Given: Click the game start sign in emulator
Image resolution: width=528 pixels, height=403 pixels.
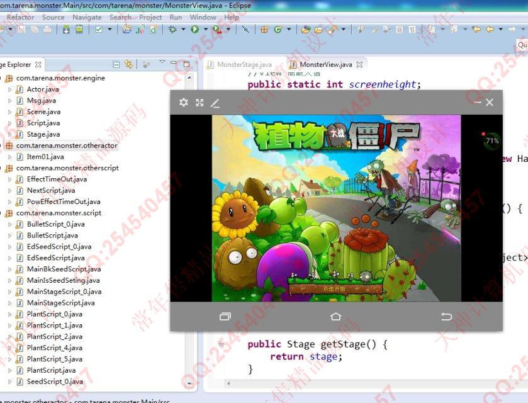Looking at the screenshot, I should click(x=334, y=289).
